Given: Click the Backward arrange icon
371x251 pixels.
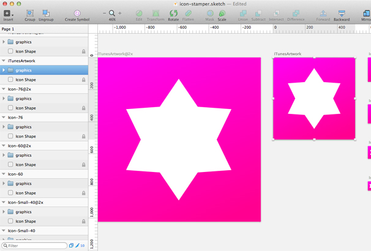Looking at the screenshot, I should [342, 13].
